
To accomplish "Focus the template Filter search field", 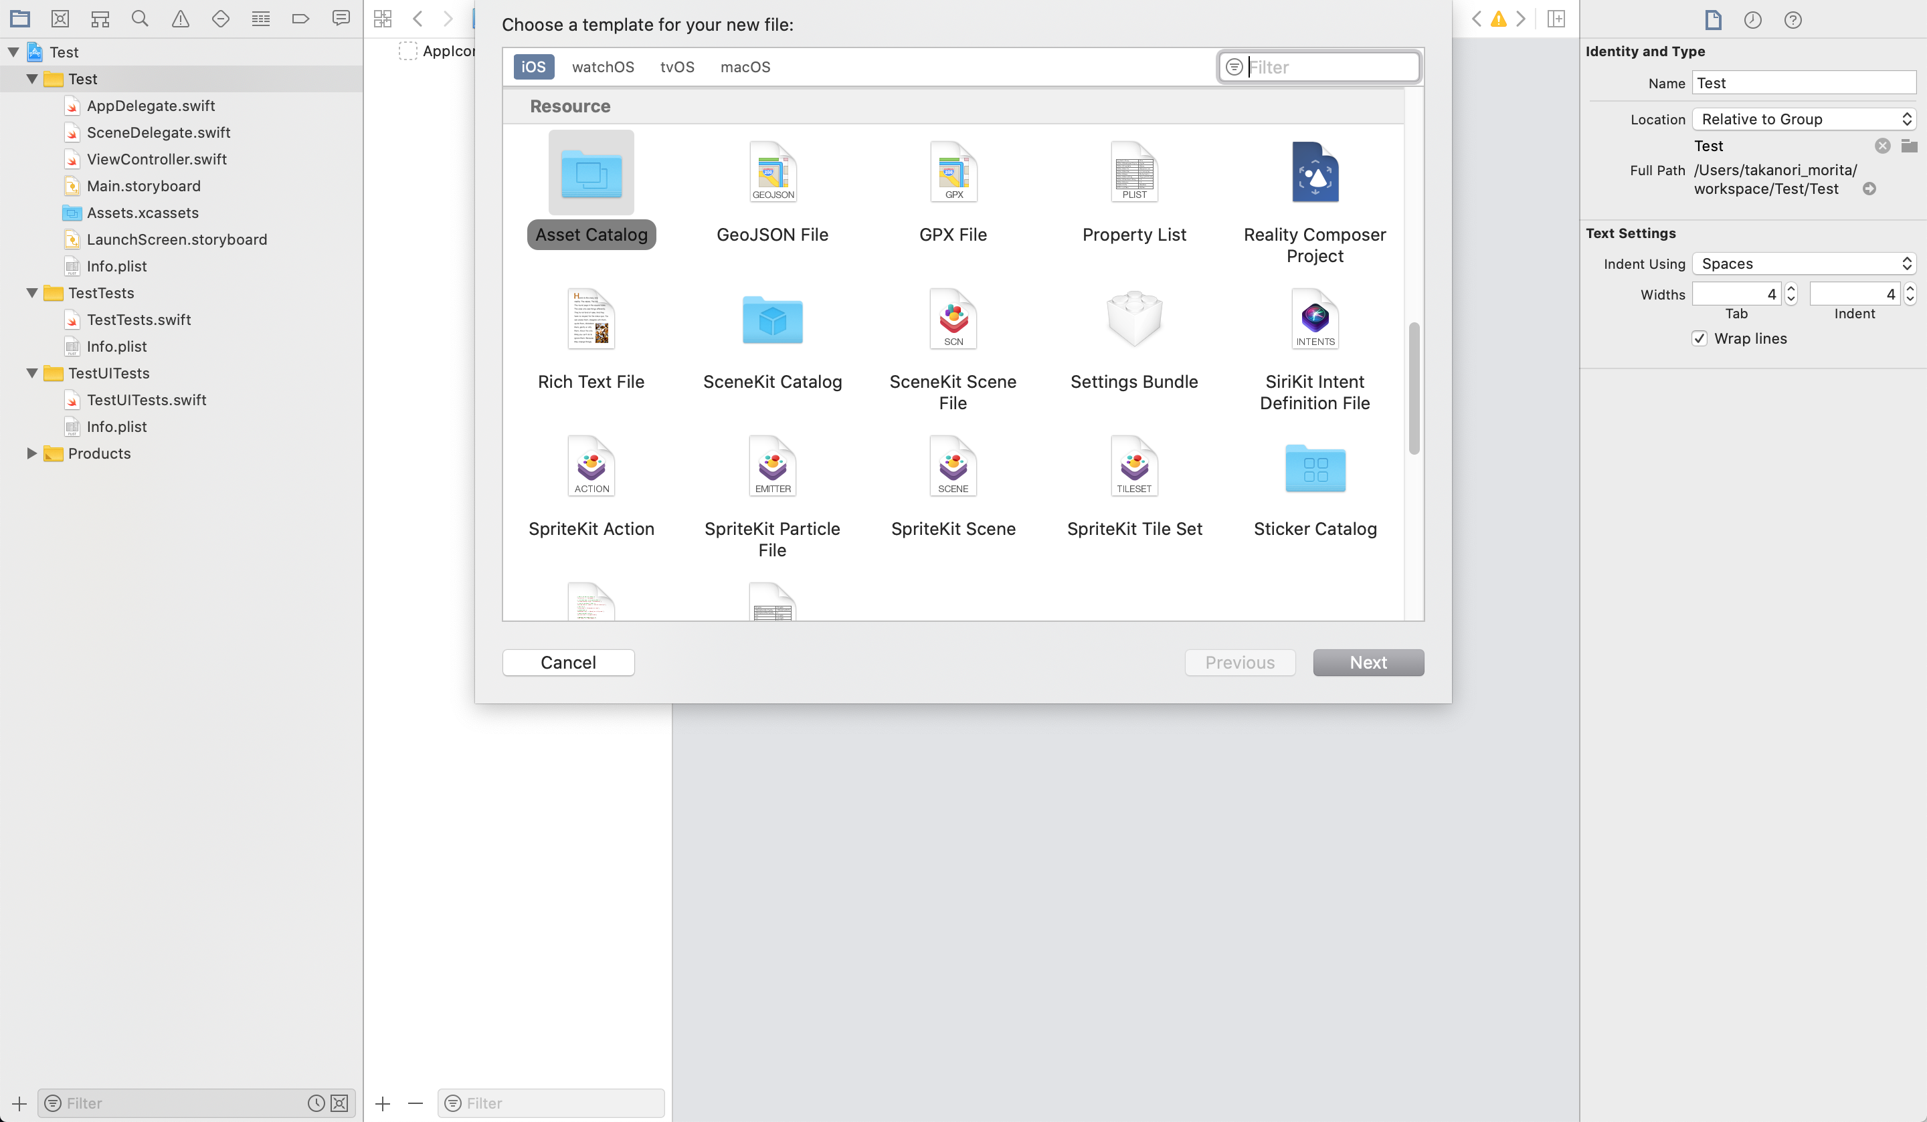I will (1319, 66).
